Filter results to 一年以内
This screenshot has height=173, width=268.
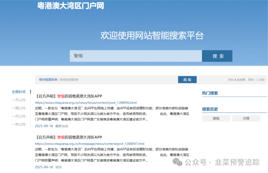pos(19,124)
